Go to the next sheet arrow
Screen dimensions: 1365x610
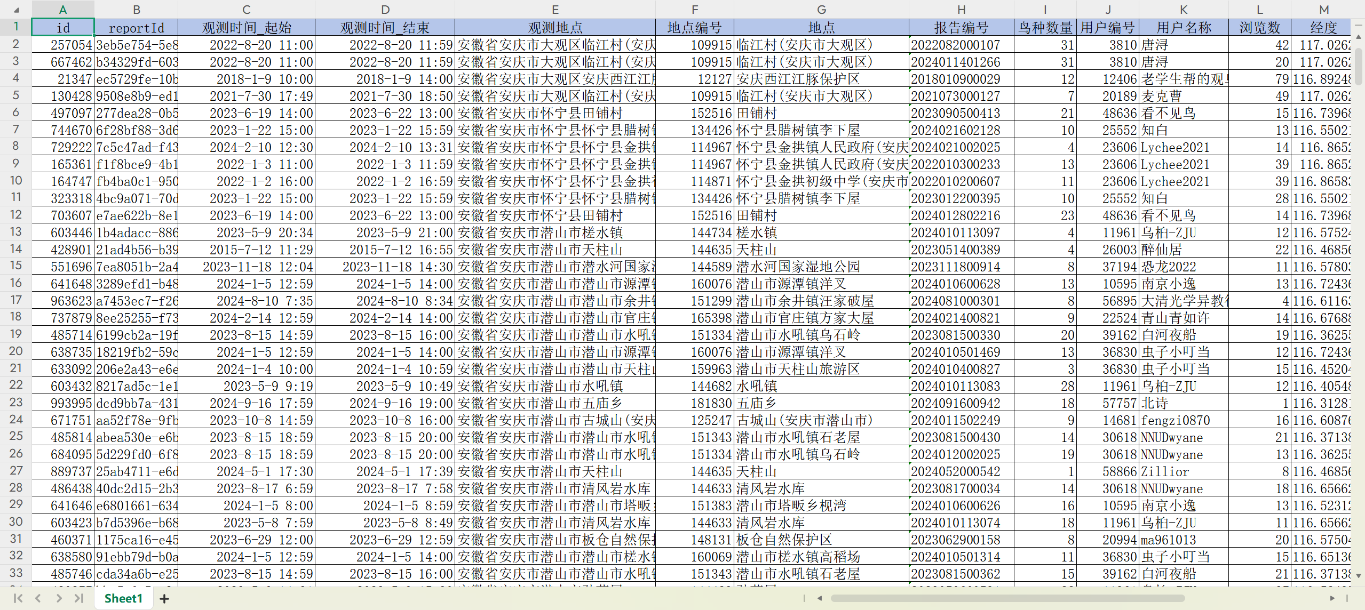(x=59, y=598)
